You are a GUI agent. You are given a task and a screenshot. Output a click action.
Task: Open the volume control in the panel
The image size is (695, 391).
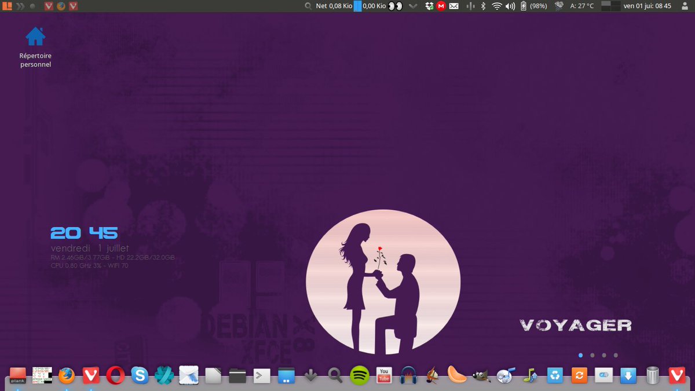tap(509, 6)
